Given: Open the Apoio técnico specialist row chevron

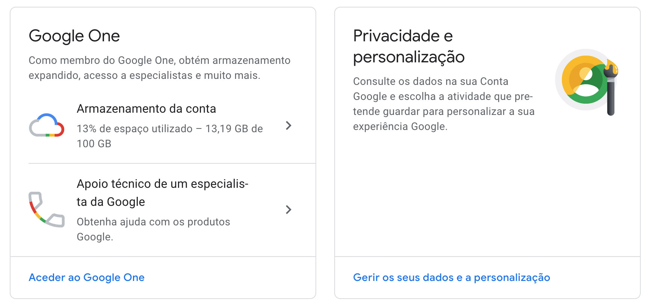Looking at the screenshot, I should click(x=288, y=210).
